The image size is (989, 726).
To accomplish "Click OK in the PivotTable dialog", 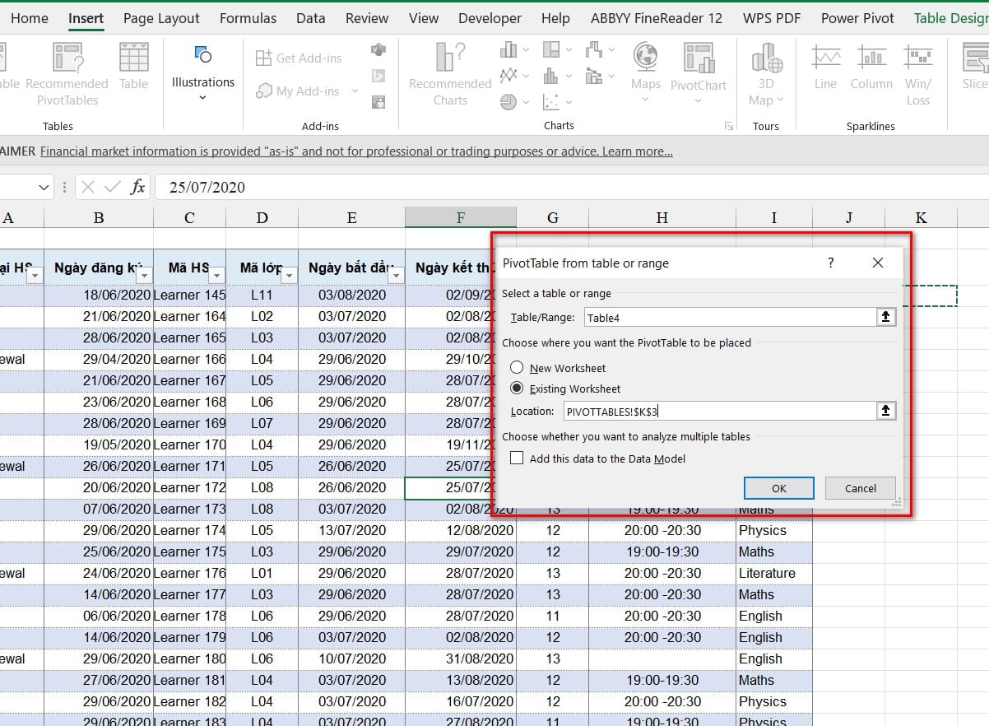I will click(779, 488).
